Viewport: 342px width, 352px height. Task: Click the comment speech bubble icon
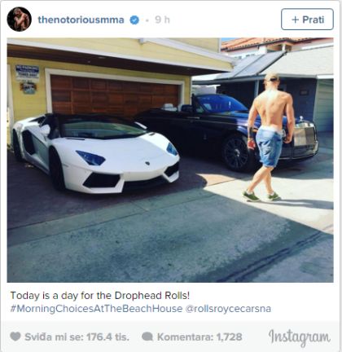[147, 337]
